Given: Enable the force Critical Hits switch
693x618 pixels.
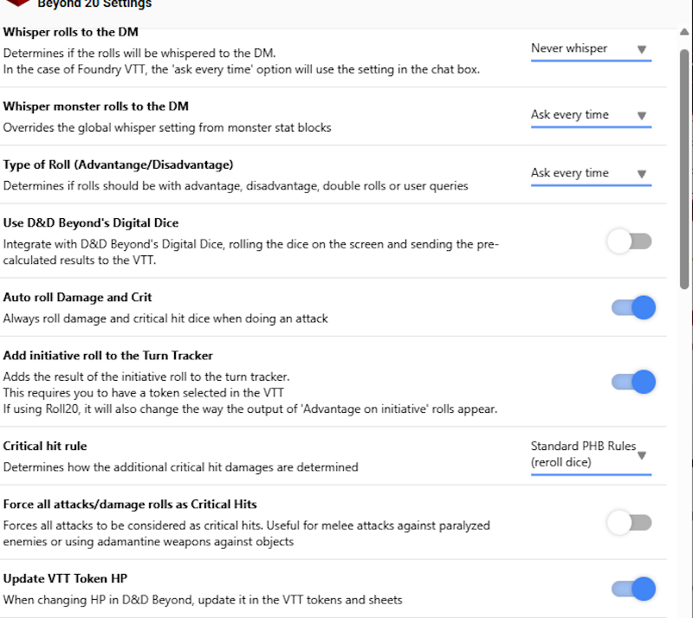Looking at the screenshot, I should click(630, 523).
